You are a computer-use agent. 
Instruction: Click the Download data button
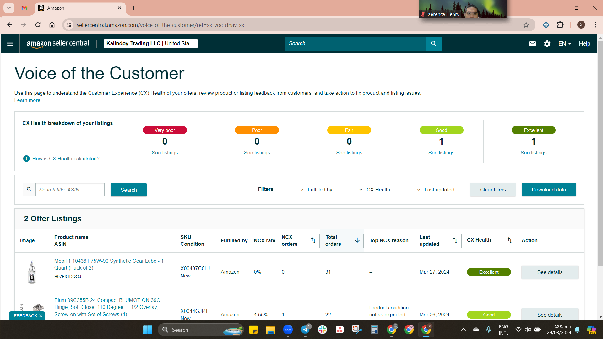point(549,190)
